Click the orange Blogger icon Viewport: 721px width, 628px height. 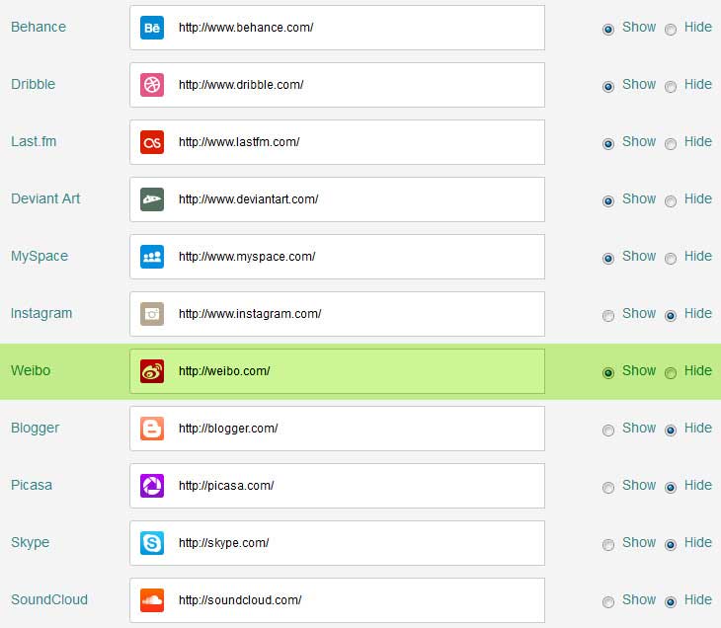pyautogui.click(x=152, y=429)
